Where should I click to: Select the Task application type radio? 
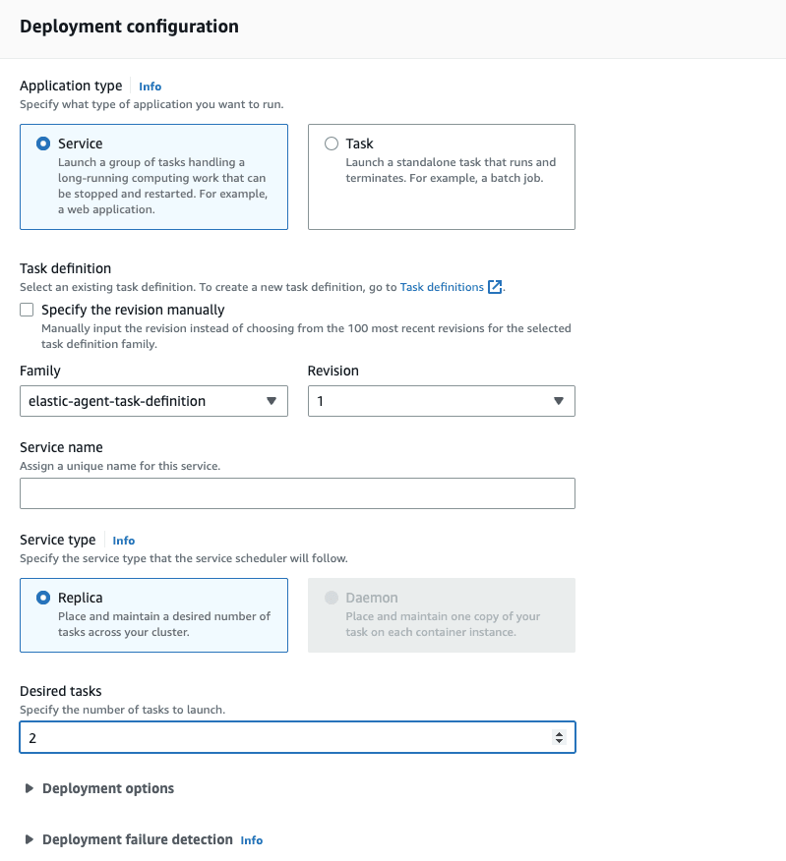332,143
